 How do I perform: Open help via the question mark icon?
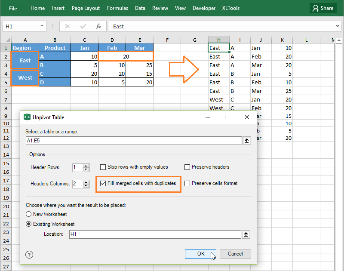point(29,255)
